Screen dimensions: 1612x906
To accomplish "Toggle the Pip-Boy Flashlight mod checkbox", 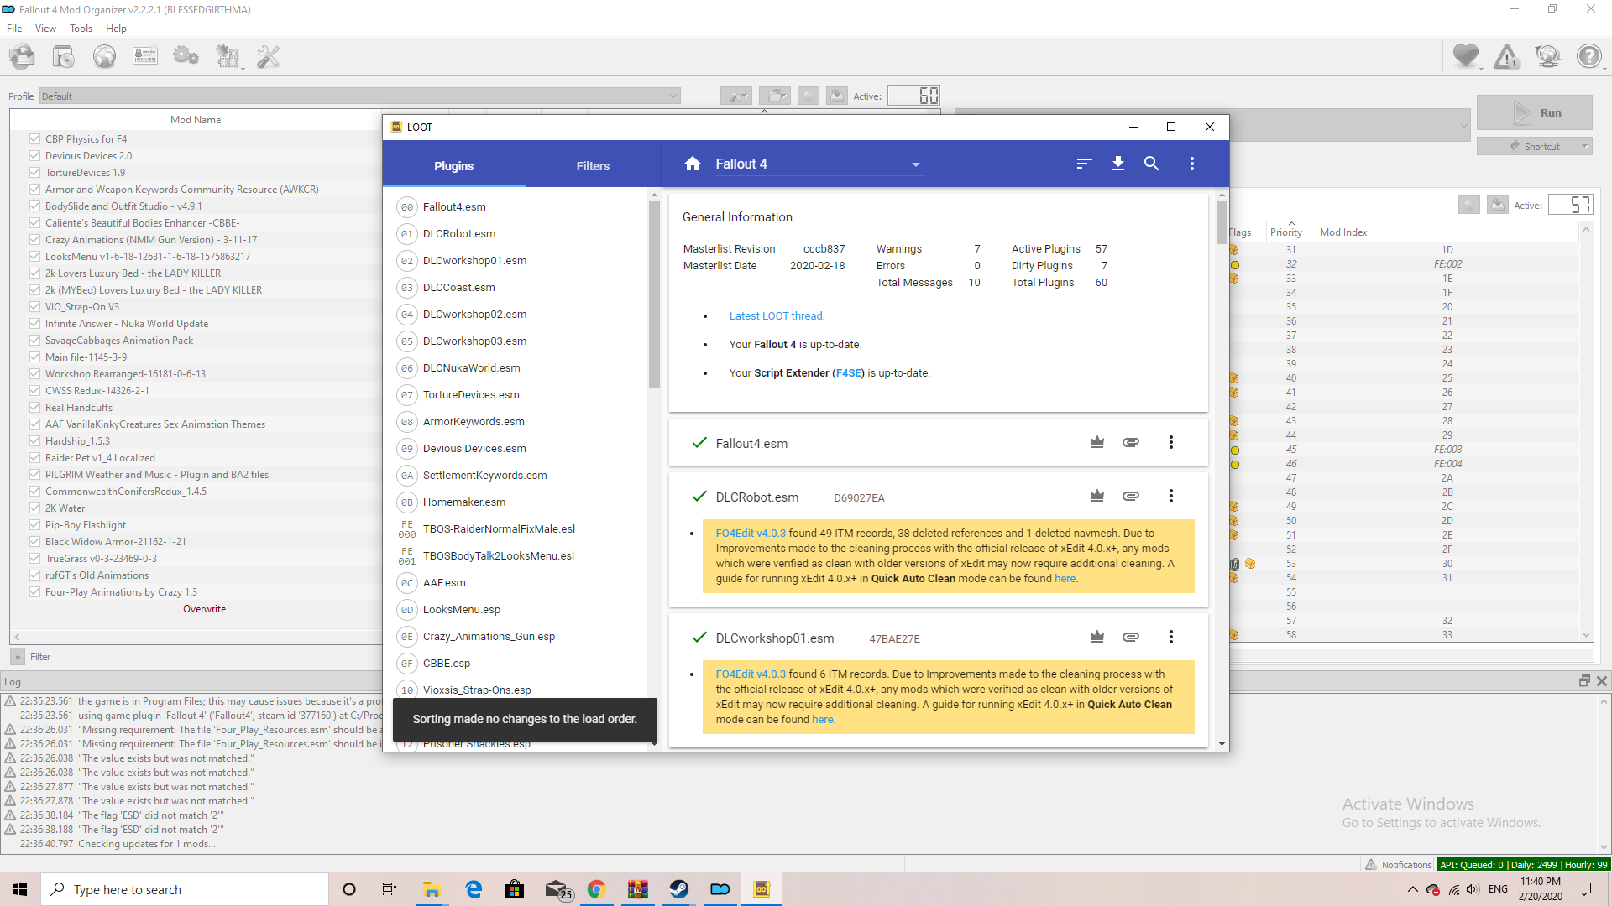I will 34,524.
